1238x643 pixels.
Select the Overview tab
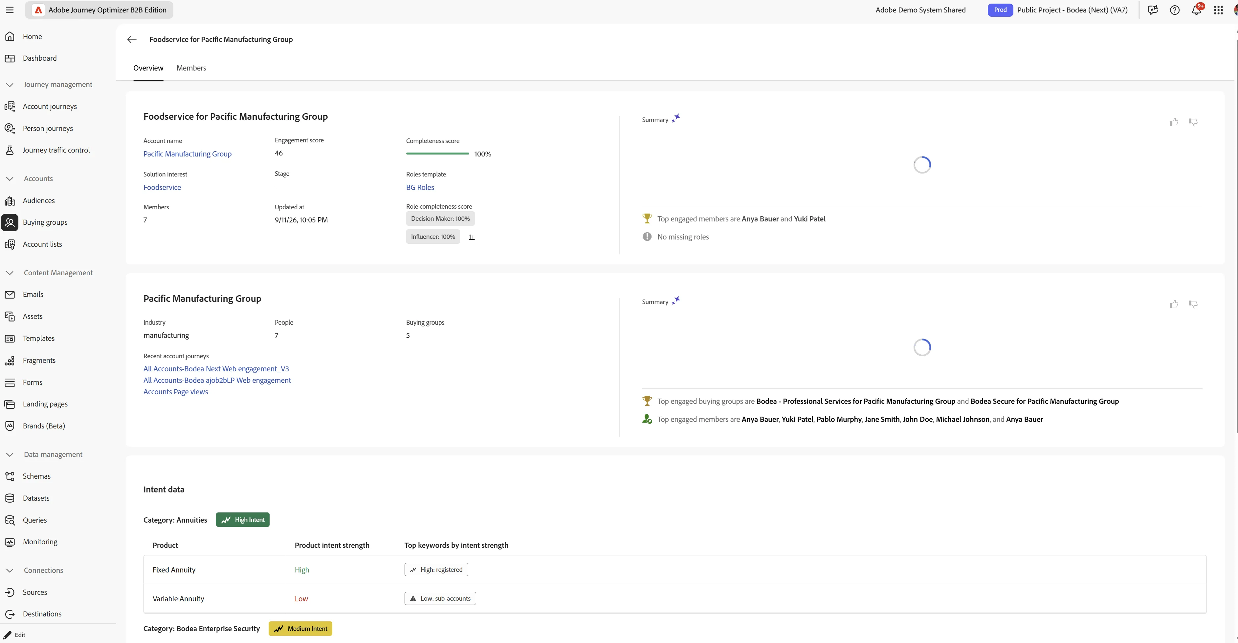click(x=148, y=68)
